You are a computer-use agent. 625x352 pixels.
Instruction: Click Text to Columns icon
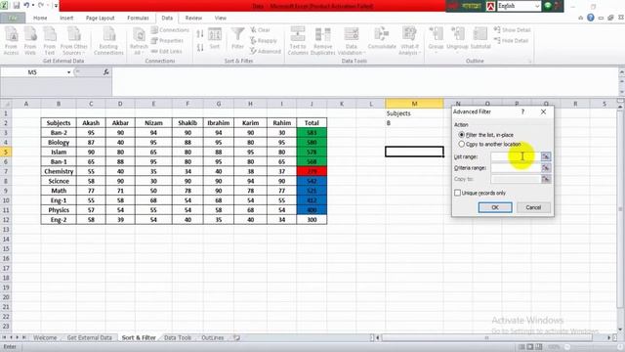coord(298,40)
